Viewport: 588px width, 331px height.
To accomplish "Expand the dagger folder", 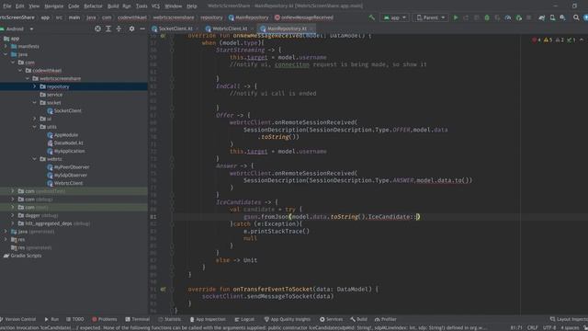I will [x=12, y=215].
